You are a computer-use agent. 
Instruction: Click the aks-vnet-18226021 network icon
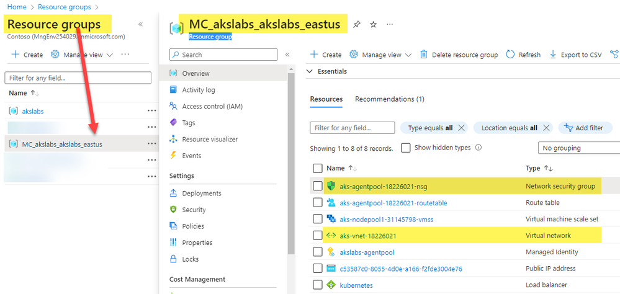click(x=331, y=236)
